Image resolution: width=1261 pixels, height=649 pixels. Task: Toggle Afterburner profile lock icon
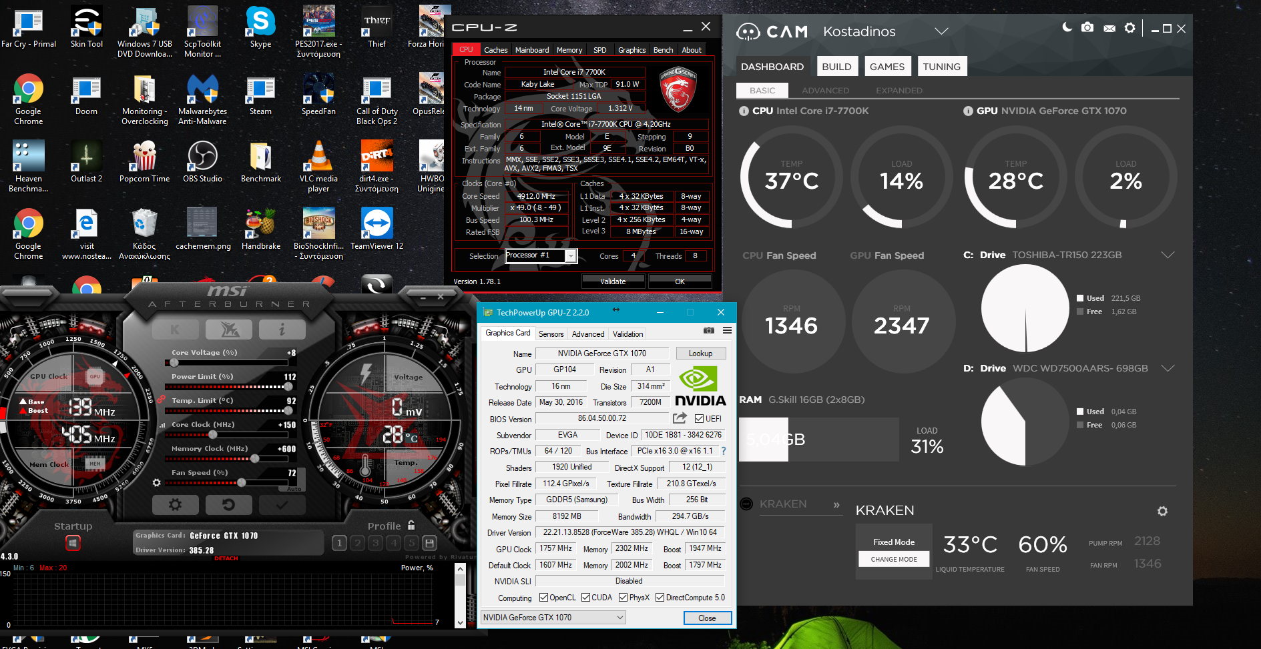411,525
